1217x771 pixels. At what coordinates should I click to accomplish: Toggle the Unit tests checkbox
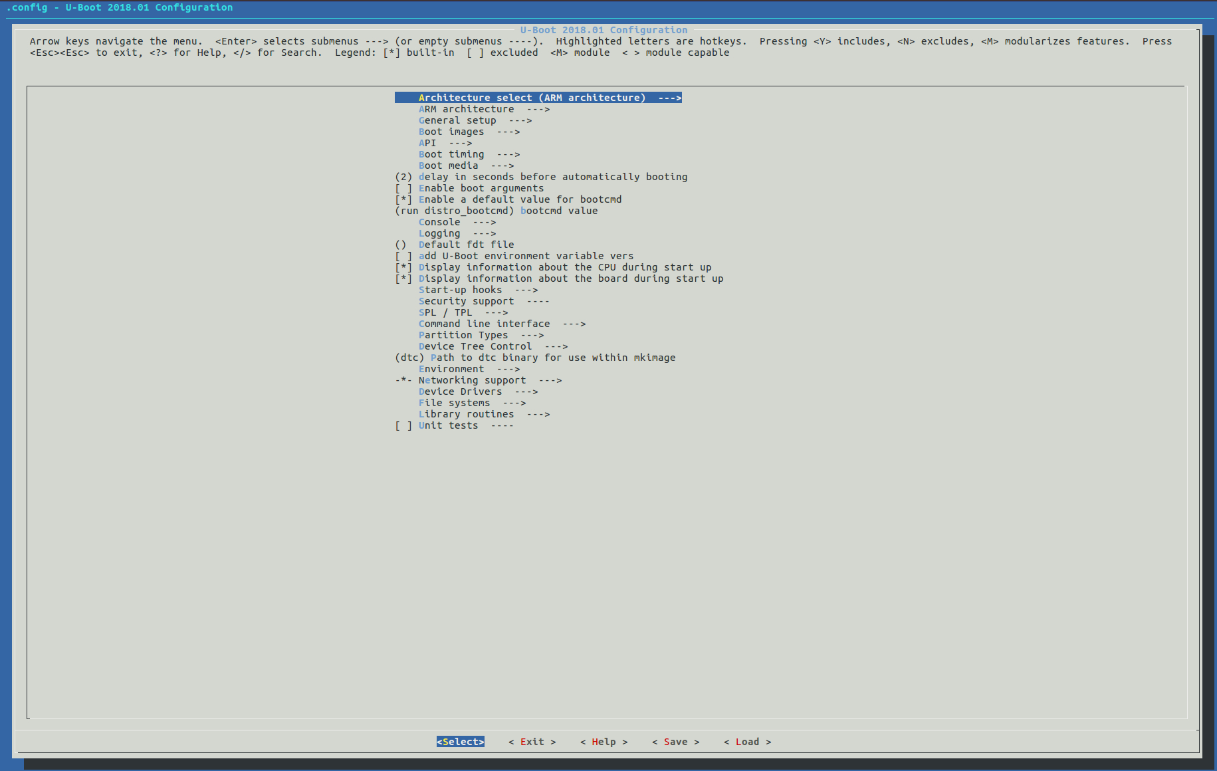tap(403, 425)
